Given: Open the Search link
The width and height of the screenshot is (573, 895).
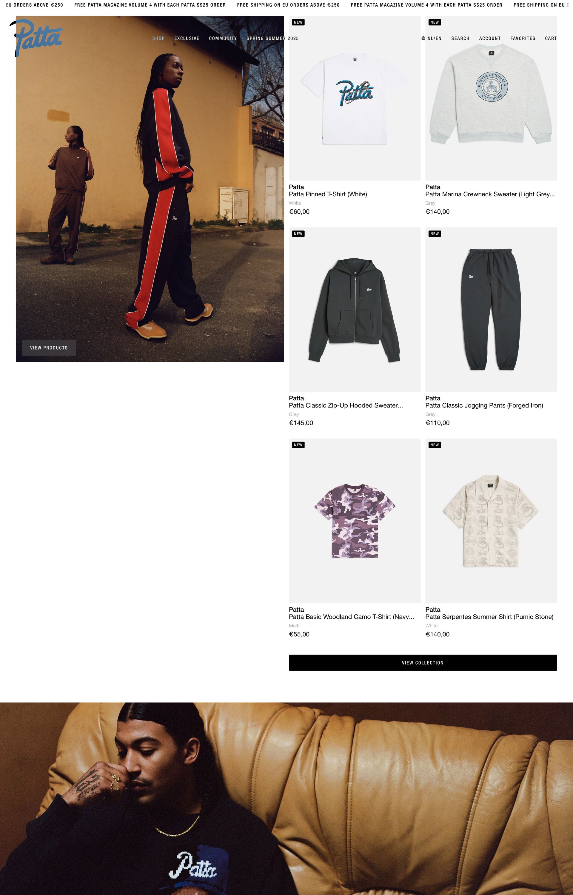Looking at the screenshot, I should [460, 38].
